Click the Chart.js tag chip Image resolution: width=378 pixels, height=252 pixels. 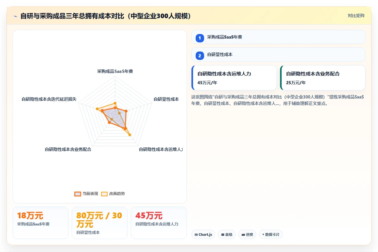point(203,235)
